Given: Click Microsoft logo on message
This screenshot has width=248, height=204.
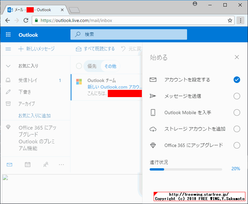Looking at the screenshot, I should [x=79, y=82].
